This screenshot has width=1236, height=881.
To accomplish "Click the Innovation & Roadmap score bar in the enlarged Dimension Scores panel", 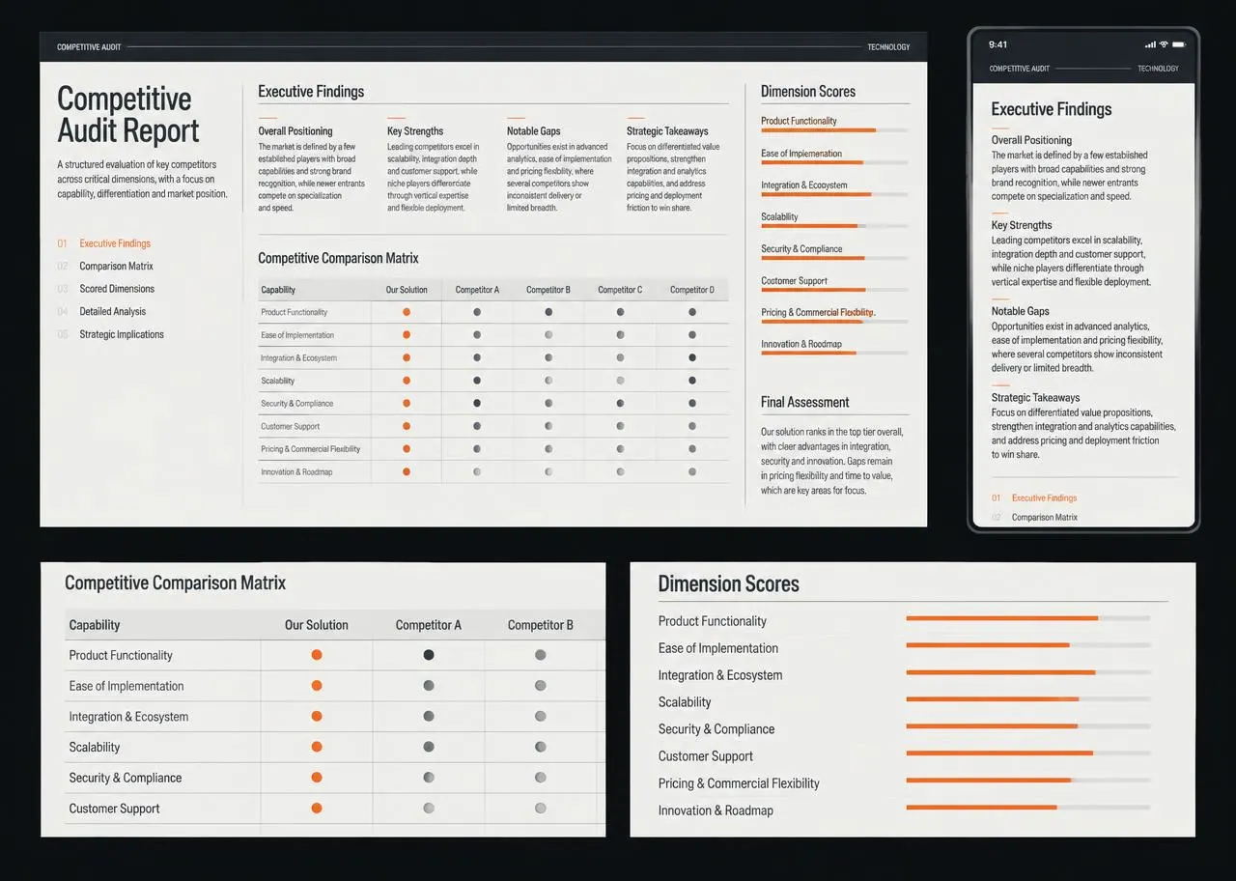I will 1027,808.
